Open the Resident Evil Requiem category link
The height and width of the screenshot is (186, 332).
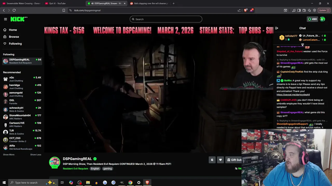75,169
